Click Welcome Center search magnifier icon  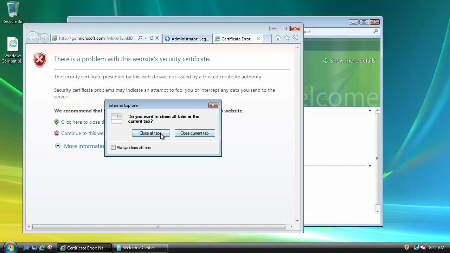(375, 31)
